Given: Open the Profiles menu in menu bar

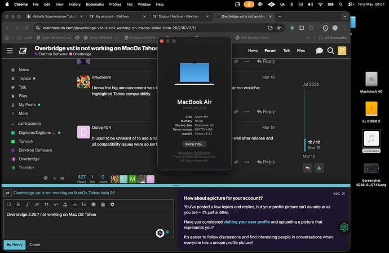Looking at the screenshot, I should [x=115, y=4].
